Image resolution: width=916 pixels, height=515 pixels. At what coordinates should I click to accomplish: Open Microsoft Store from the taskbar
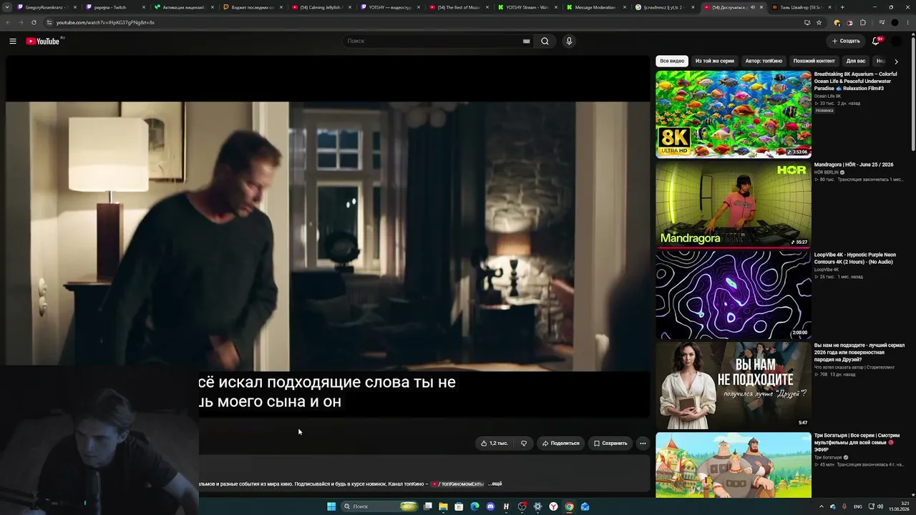coord(459,506)
